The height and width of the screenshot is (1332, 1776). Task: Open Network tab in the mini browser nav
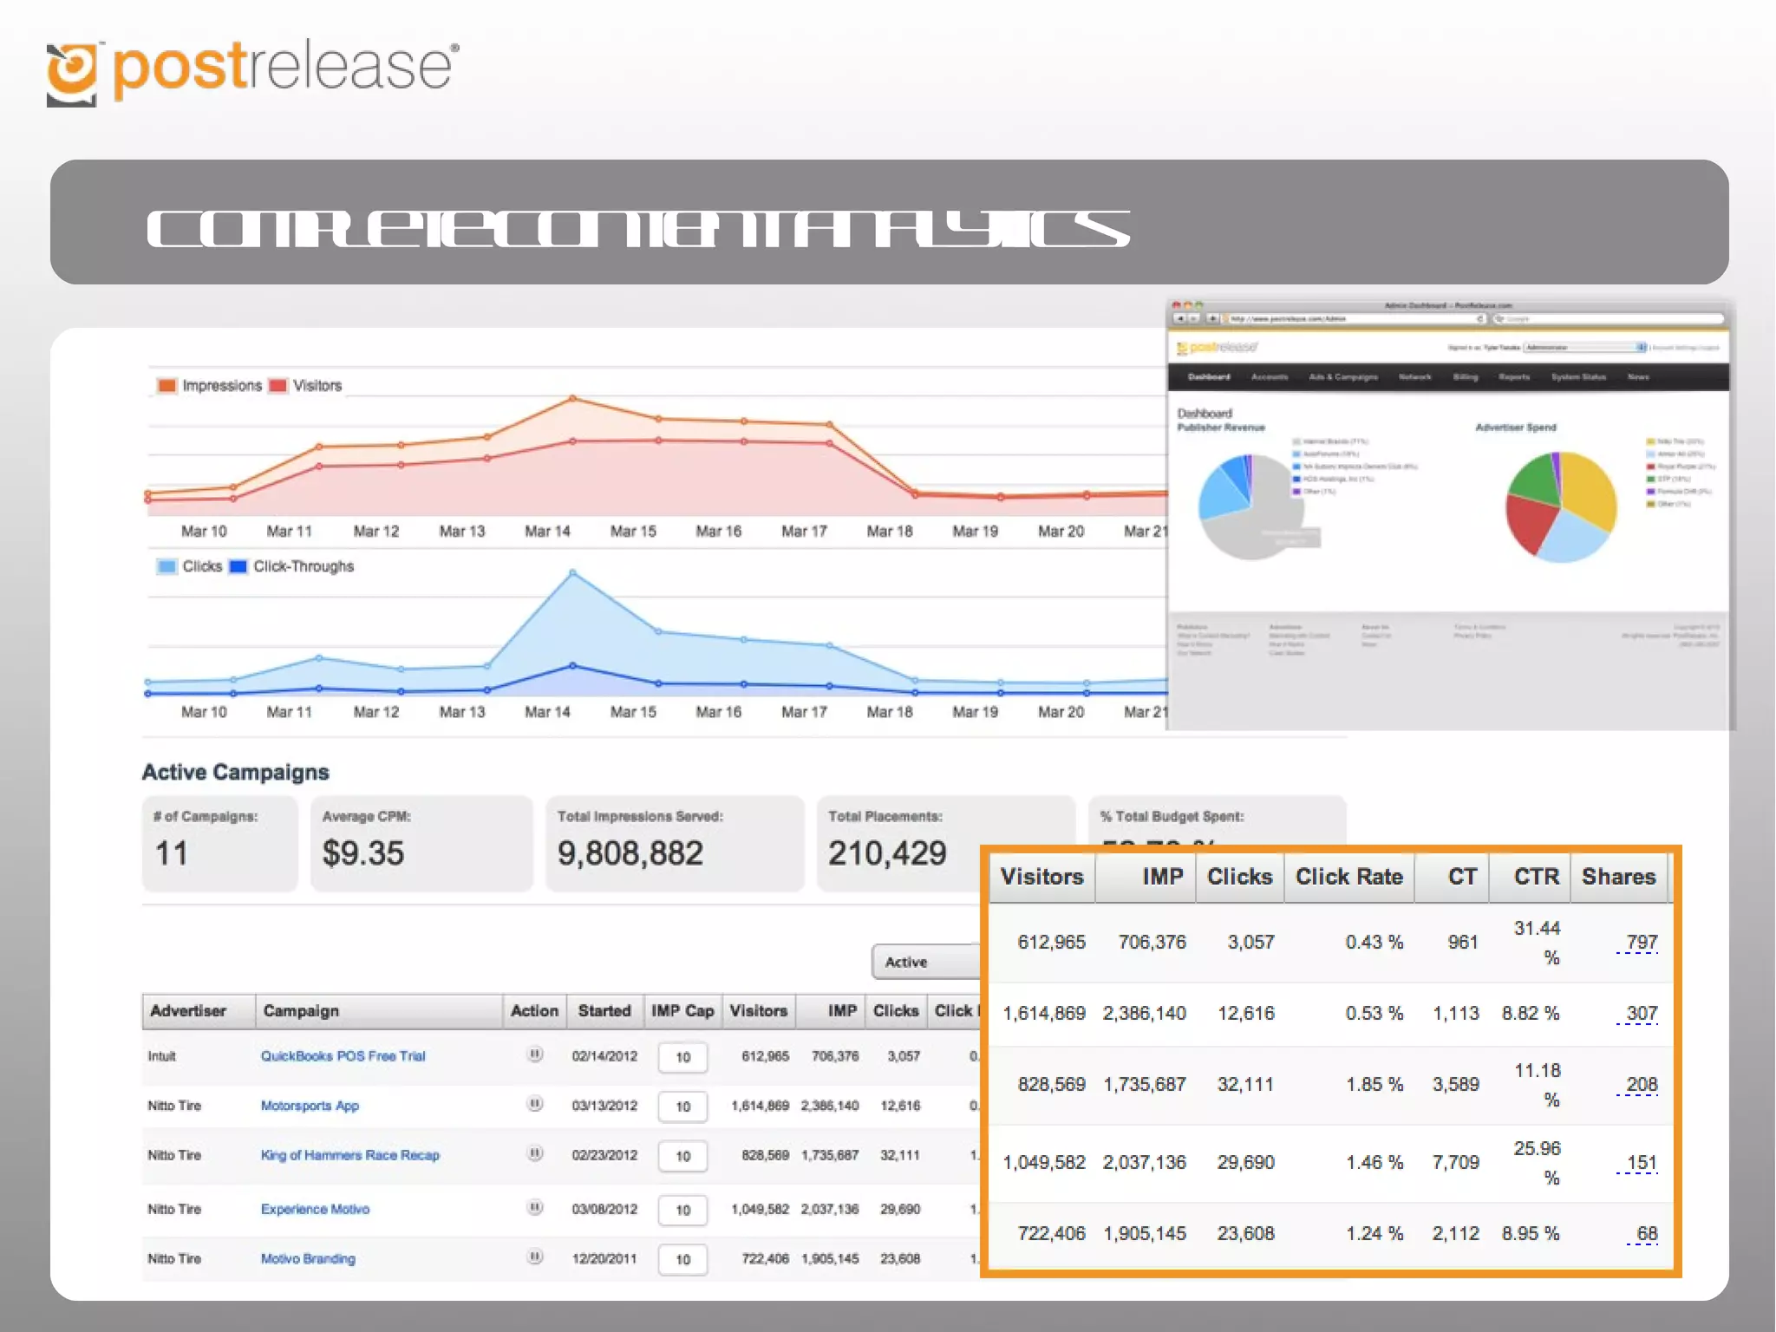[x=1415, y=377]
